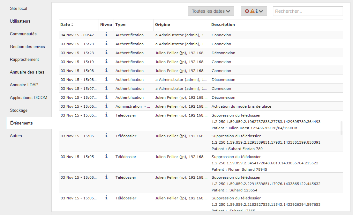Go to Utilisateurs in sidebar
353x215 pixels.
pyautogui.click(x=20, y=21)
